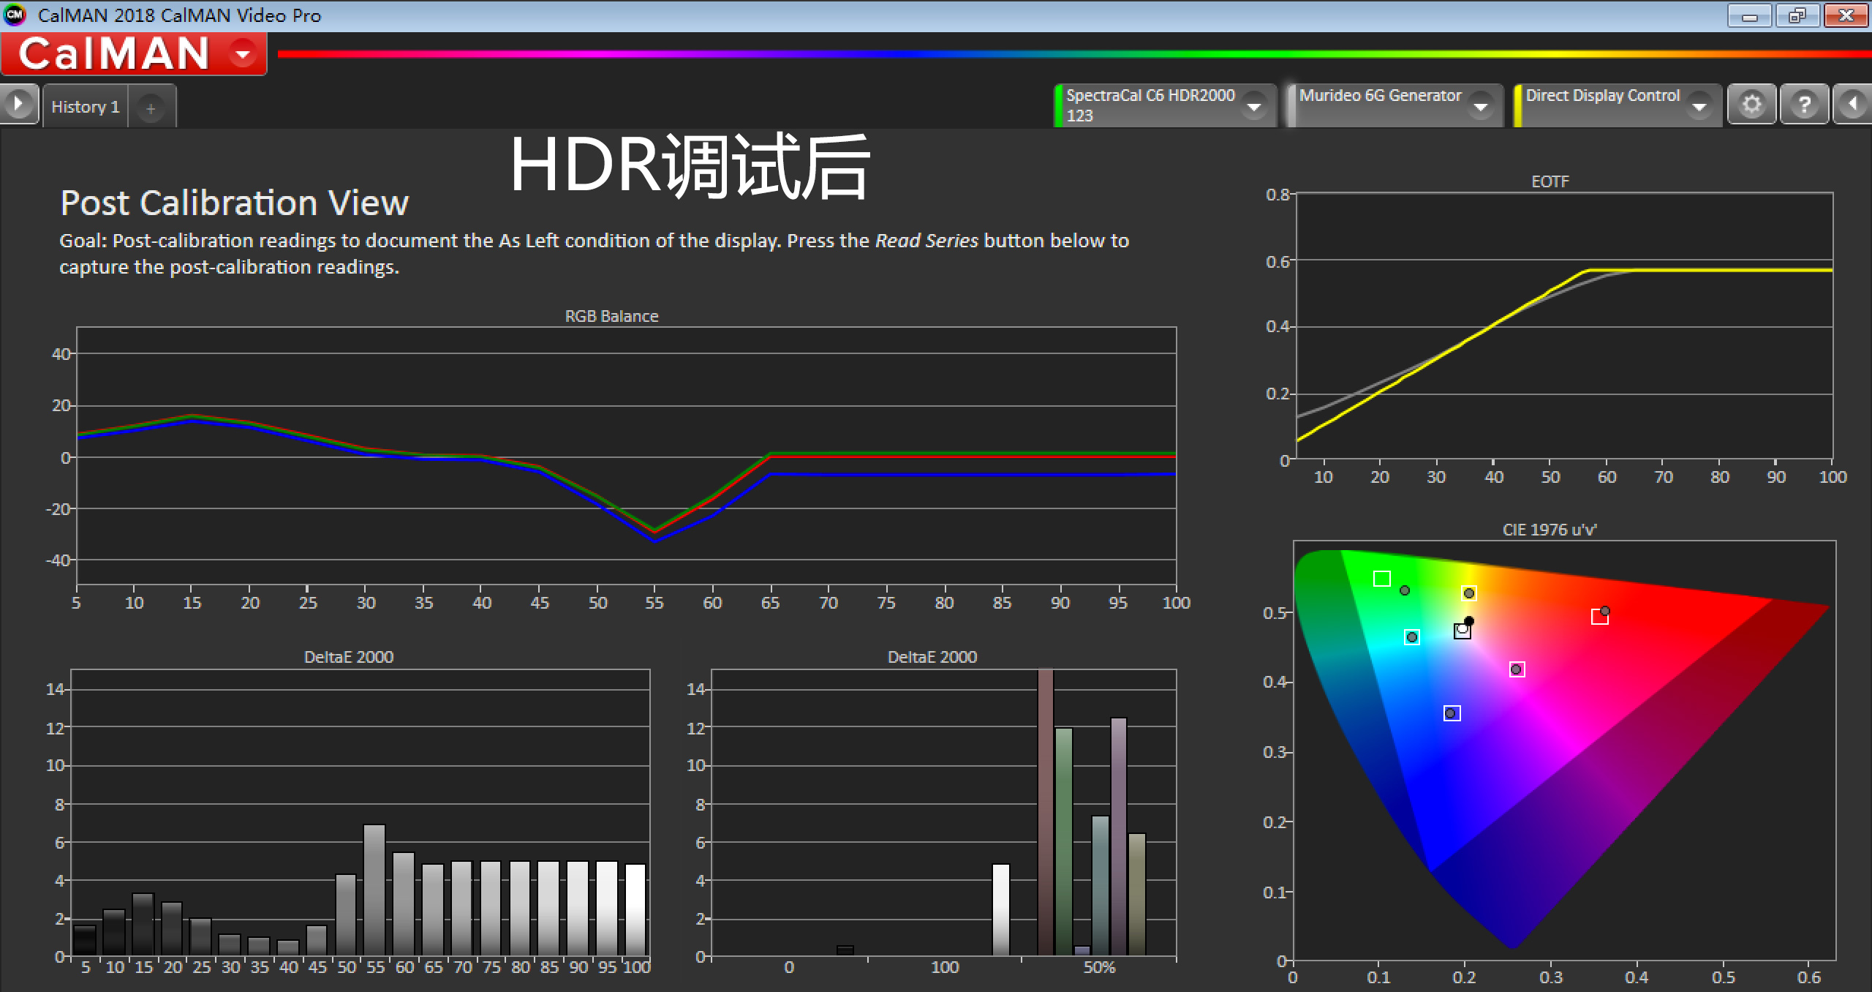Click the blue target square in CIE chart
The width and height of the screenshot is (1872, 992).
pyautogui.click(x=1452, y=713)
